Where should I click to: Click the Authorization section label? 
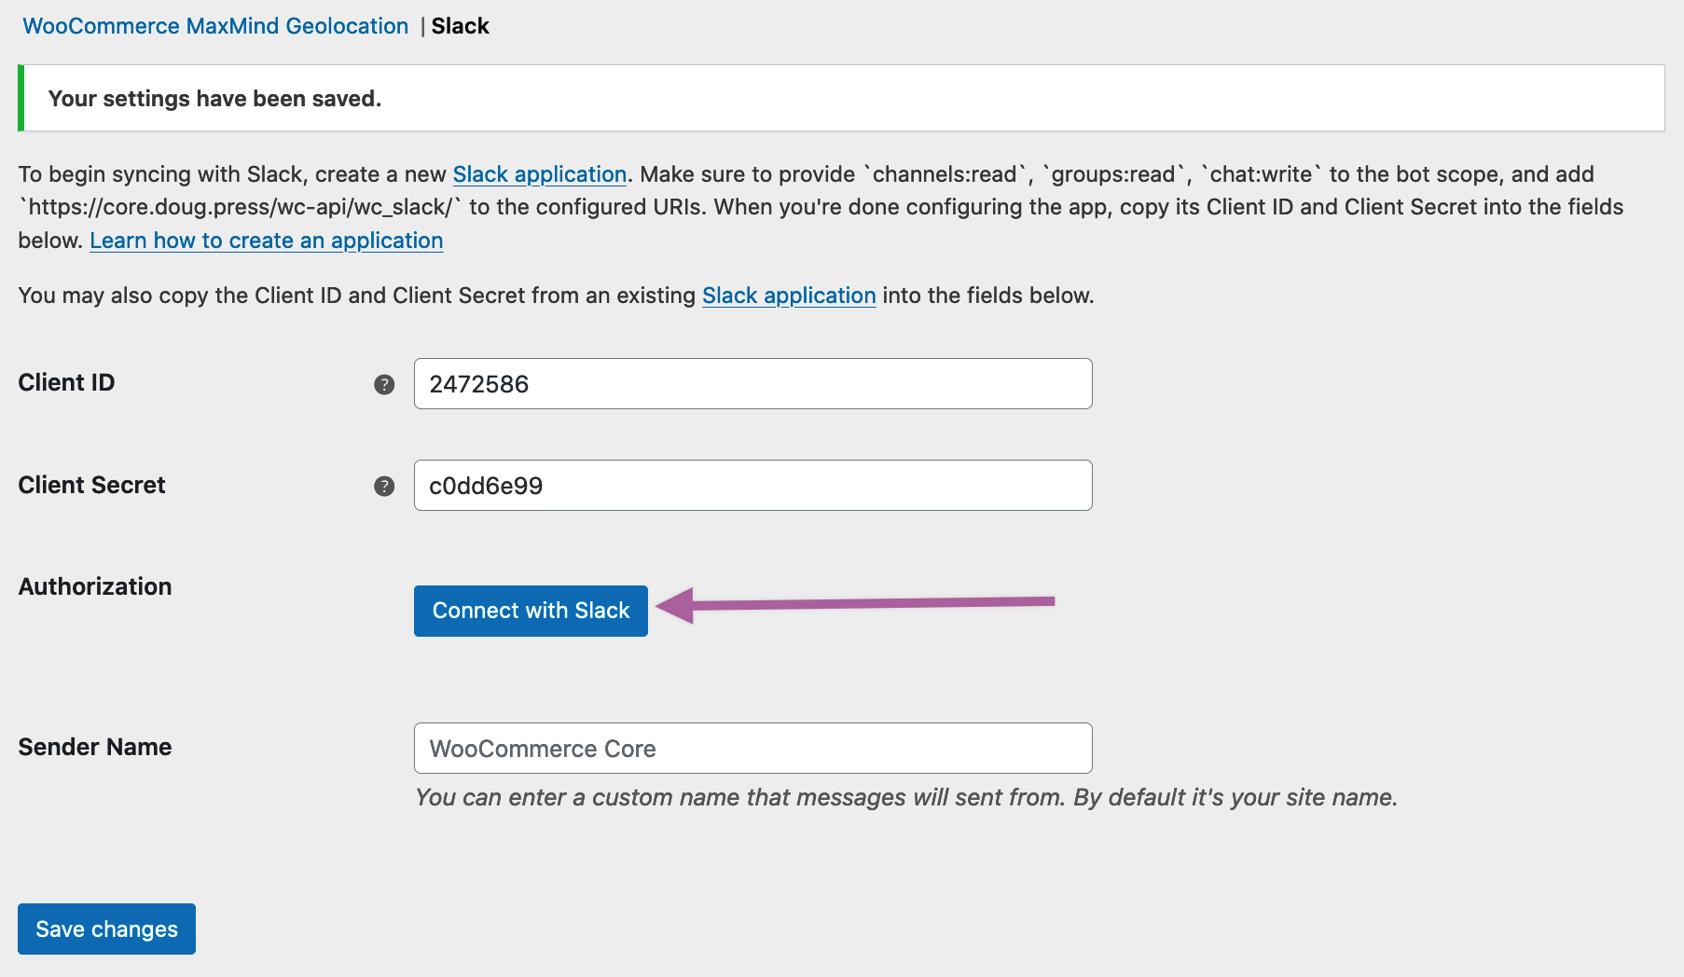(94, 586)
